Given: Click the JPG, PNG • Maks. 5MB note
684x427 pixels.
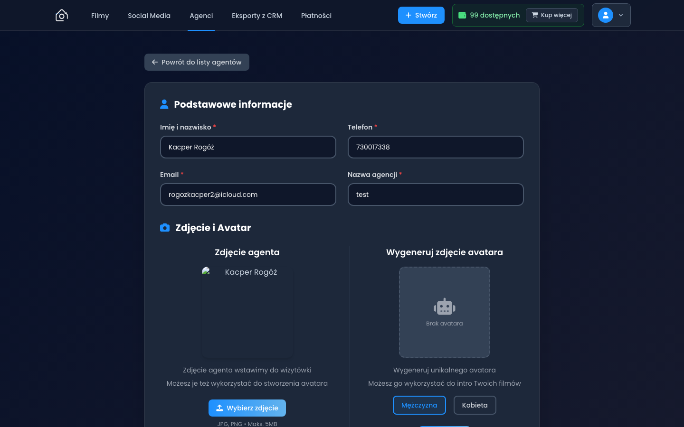Looking at the screenshot, I should (x=247, y=424).
